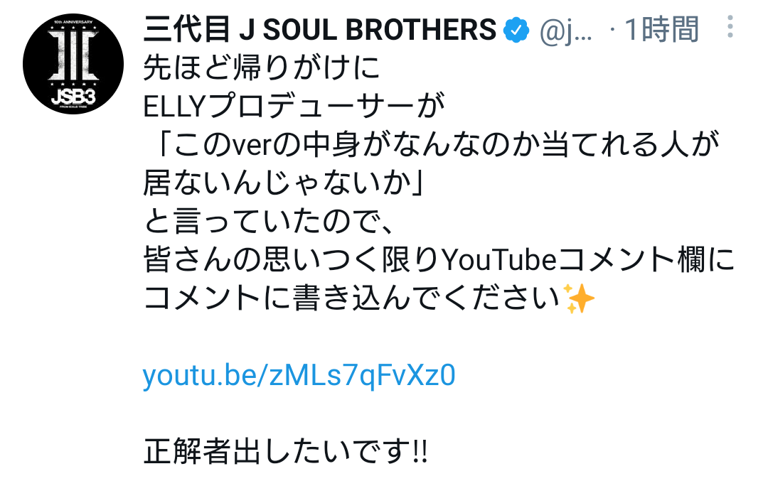Click the closing line 正解者出したいです!!
Image resolution: width=768 pixels, height=481 pixels.
[x=286, y=451]
